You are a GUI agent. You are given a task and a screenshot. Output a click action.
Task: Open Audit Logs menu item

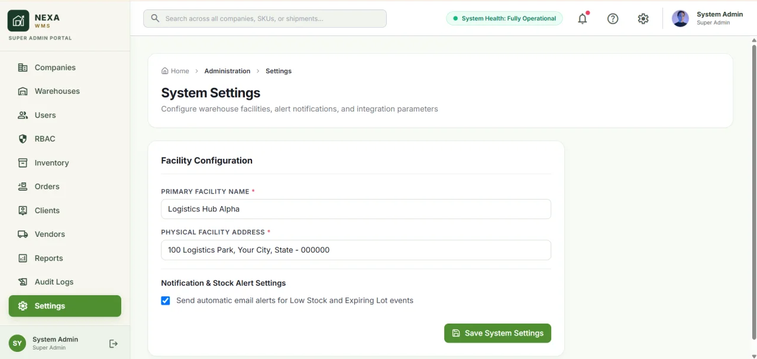(x=65, y=282)
